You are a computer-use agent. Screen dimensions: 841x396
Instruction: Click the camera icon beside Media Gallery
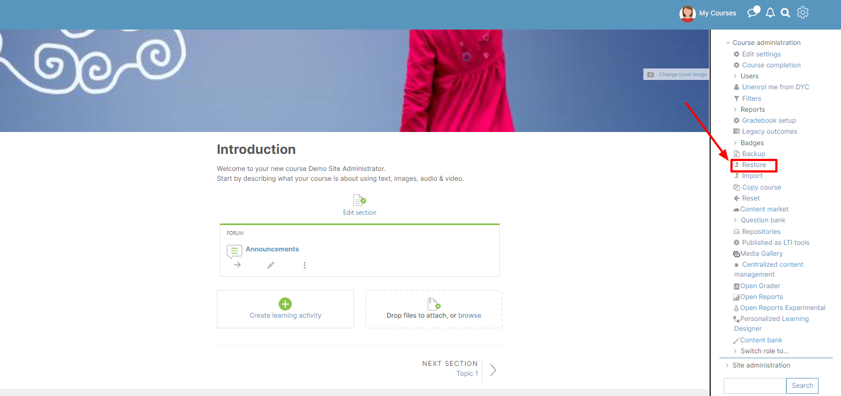(x=736, y=254)
